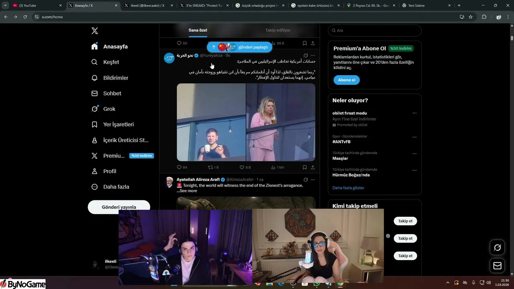Screen dimensions: 514x289
Task: Open more options on Alireza Arafi post
Action: (313, 179)
